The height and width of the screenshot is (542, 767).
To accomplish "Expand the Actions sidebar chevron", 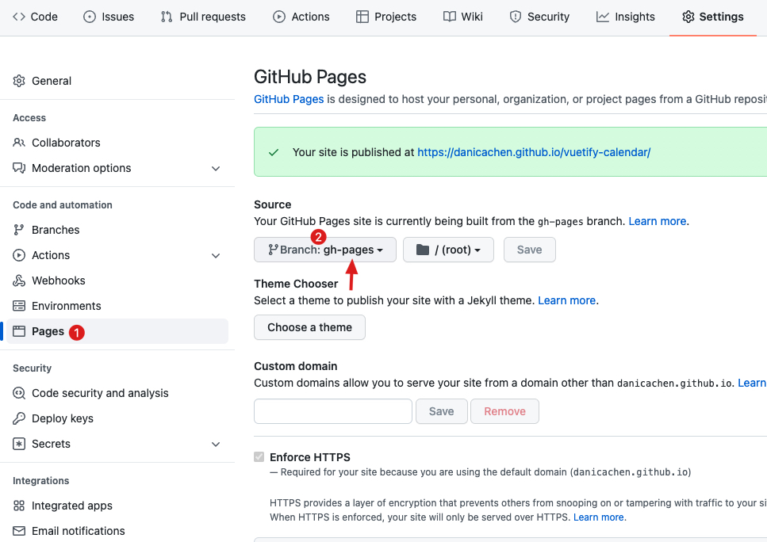I will tap(216, 255).
